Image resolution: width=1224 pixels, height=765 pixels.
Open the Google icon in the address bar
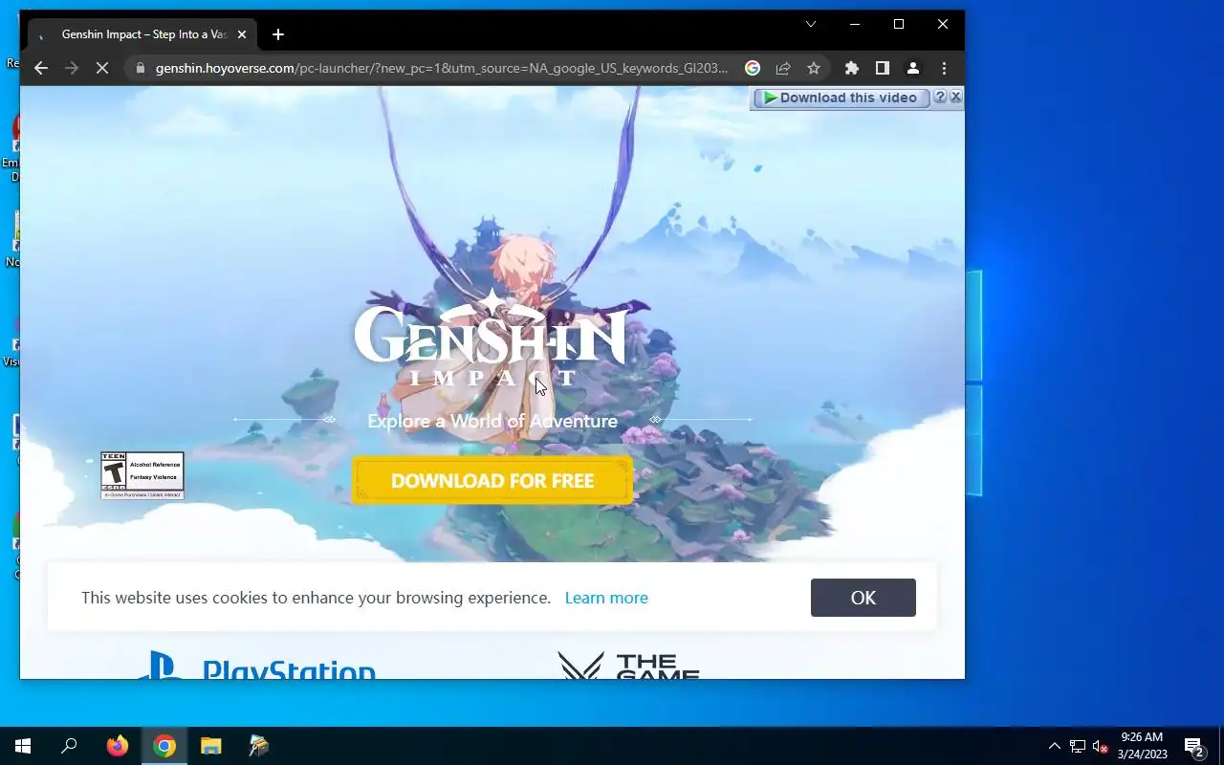tap(753, 68)
